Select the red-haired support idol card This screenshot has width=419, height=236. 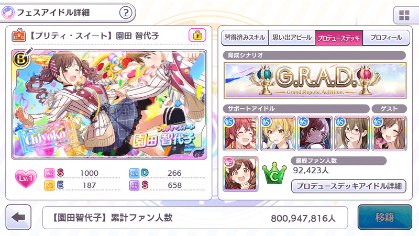point(240,133)
